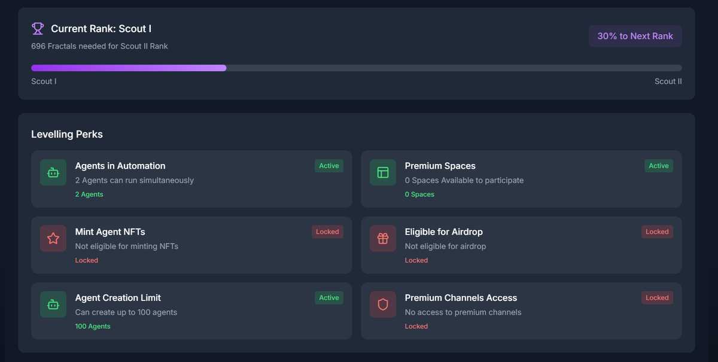
Task: Click the Locked badge on Mint Agent NFTs
Action: click(327, 232)
